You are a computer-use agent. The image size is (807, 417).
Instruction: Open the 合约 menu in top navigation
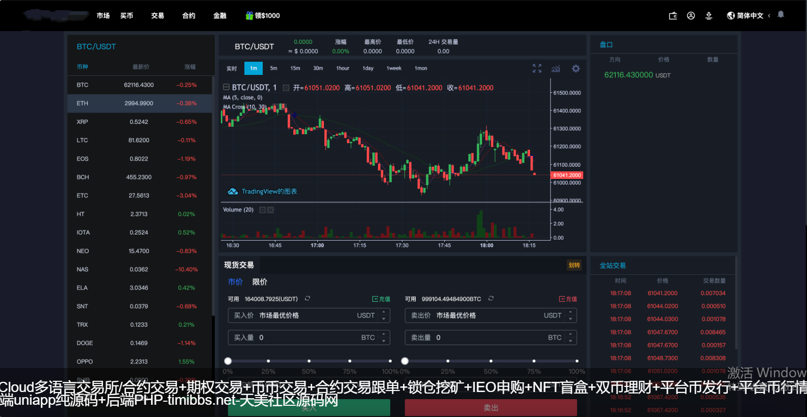(x=189, y=16)
